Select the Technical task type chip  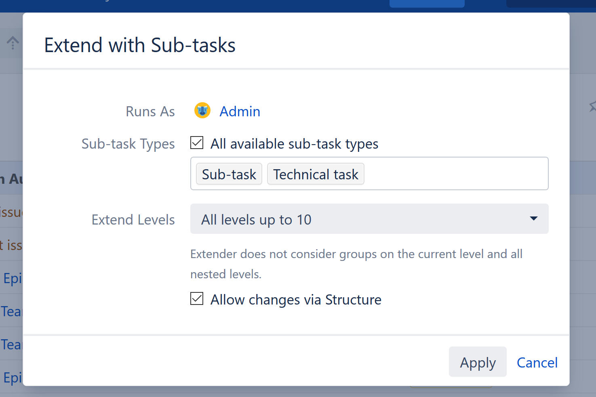(316, 174)
